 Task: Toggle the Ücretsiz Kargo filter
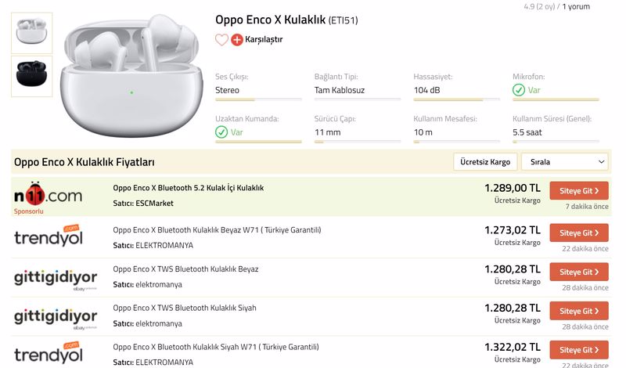(x=485, y=162)
